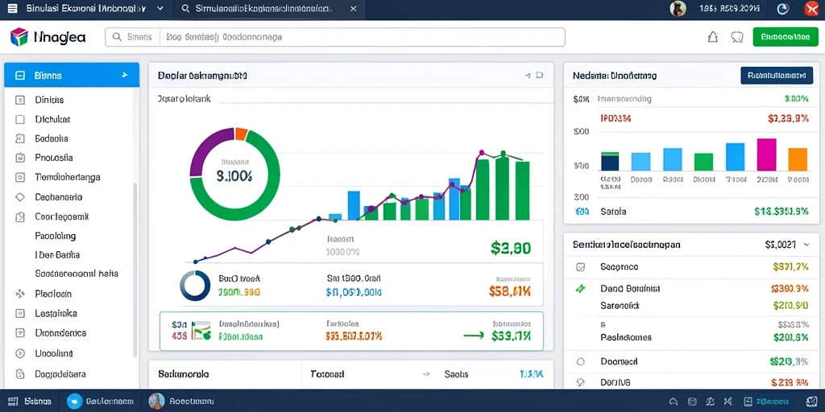Click the user avatar in top bar

pos(676,8)
